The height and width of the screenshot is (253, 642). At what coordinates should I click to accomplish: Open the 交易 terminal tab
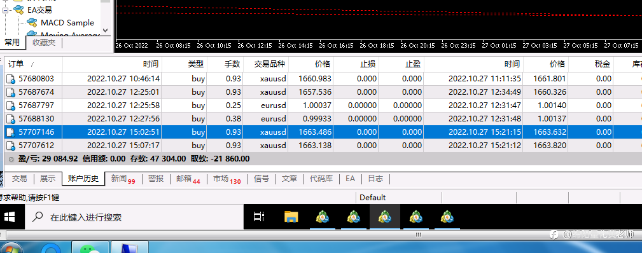(x=20, y=179)
